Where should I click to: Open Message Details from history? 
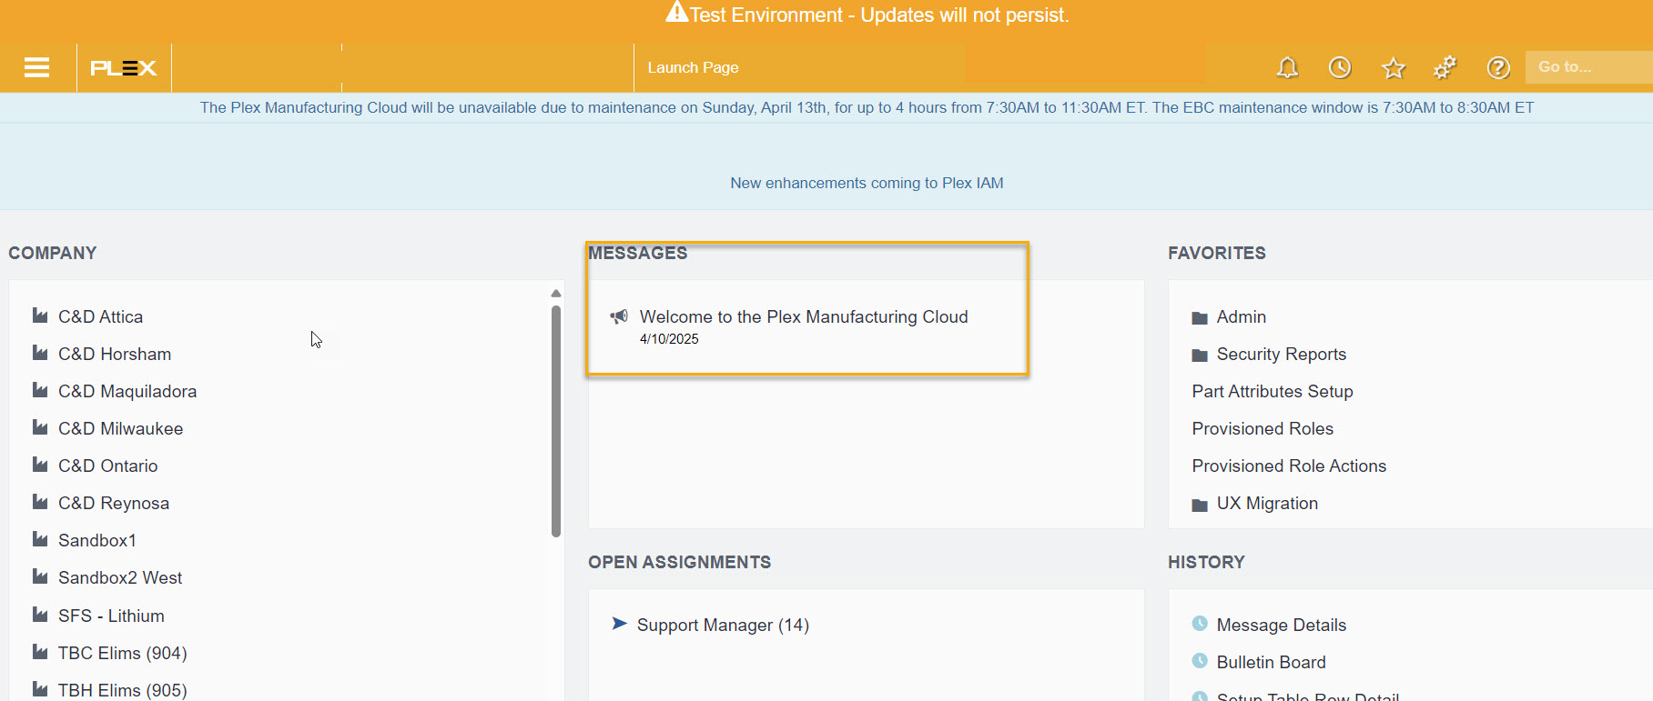click(x=1282, y=625)
